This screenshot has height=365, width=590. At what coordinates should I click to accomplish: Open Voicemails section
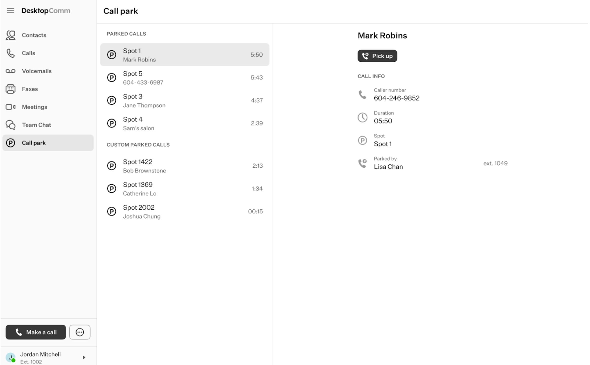click(48, 71)
